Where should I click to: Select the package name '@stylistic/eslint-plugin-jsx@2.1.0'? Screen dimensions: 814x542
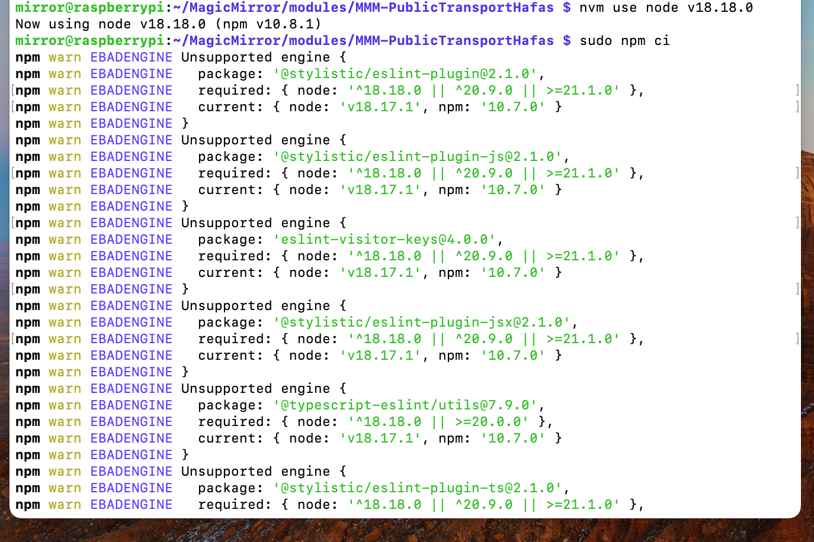coord(422,322)
